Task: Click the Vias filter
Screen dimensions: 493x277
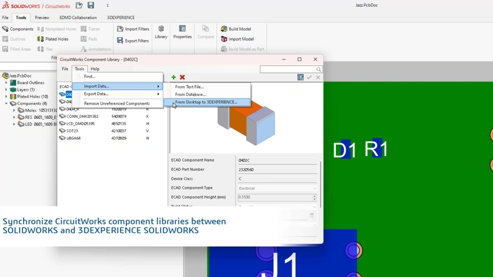Action: pos(45,49)
